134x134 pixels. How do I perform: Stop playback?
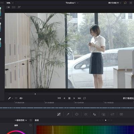tap(69, 98)
